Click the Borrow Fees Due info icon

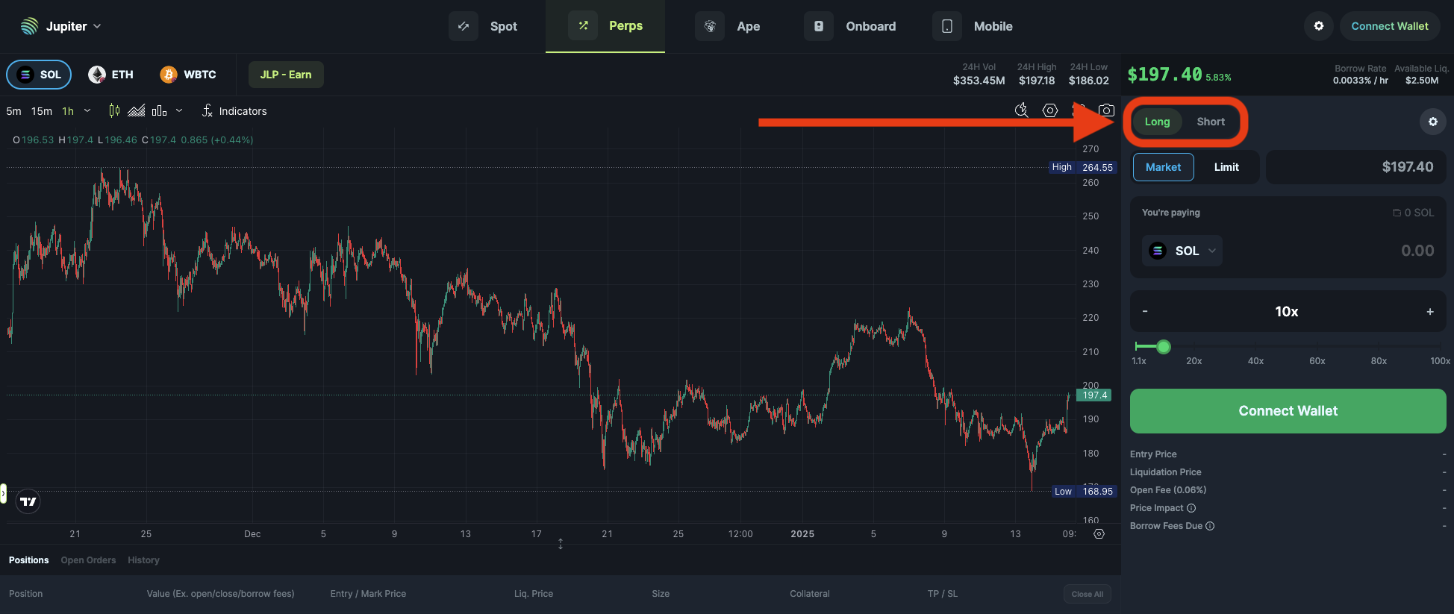click(1210, 526)
